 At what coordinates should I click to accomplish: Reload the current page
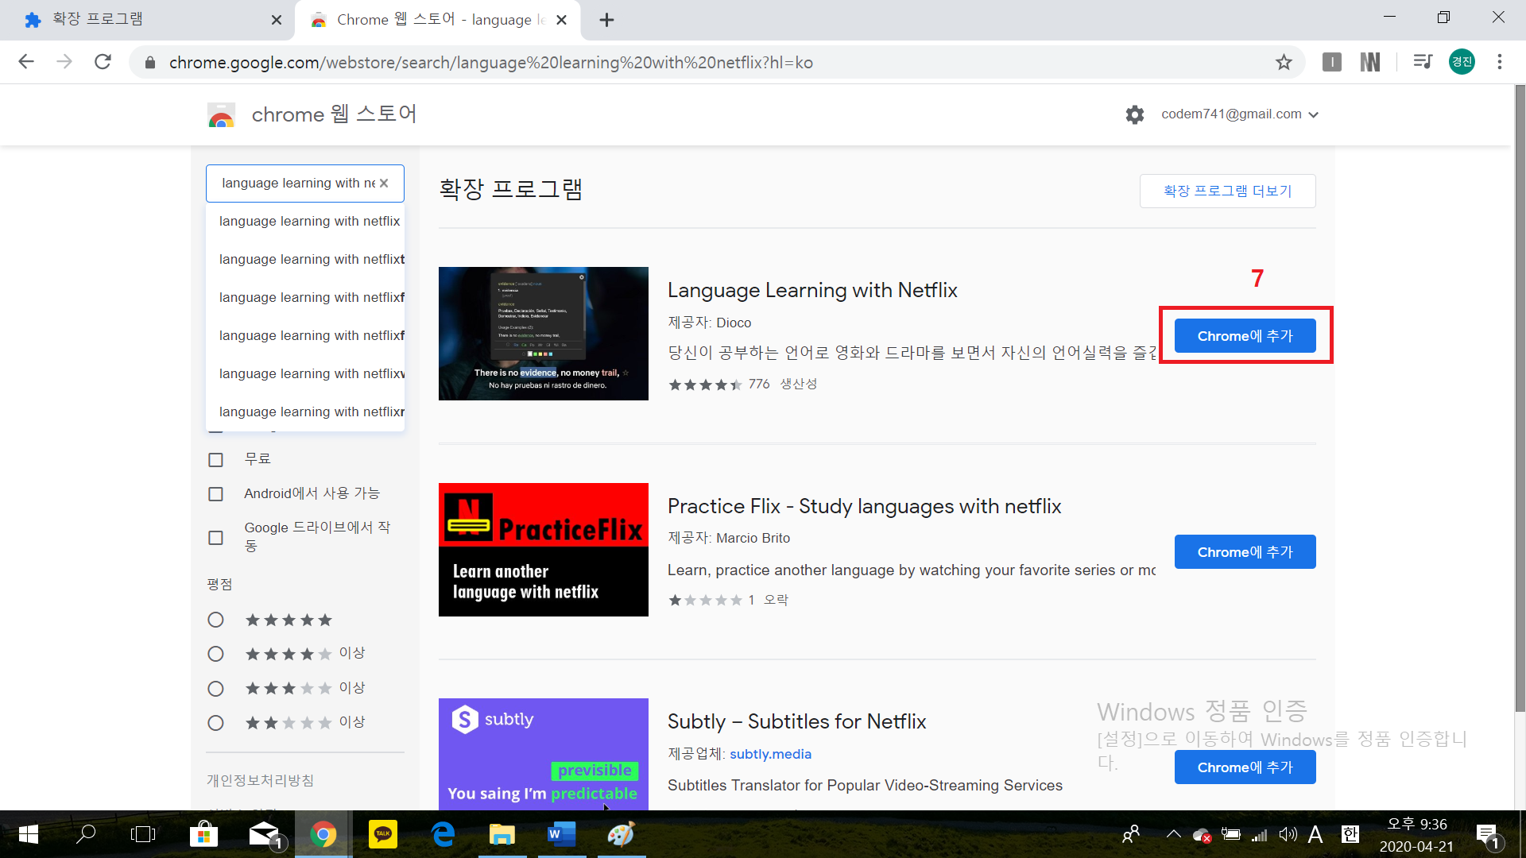click(103, 62)
